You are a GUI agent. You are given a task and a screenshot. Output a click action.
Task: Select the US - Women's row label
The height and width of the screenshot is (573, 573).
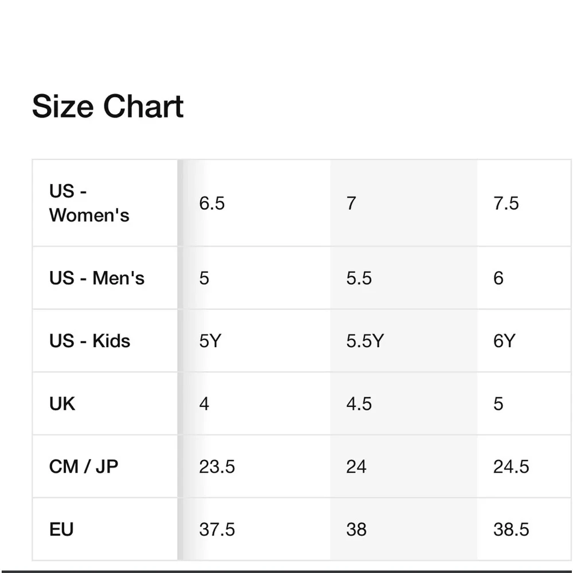click(x=89, y=203)
